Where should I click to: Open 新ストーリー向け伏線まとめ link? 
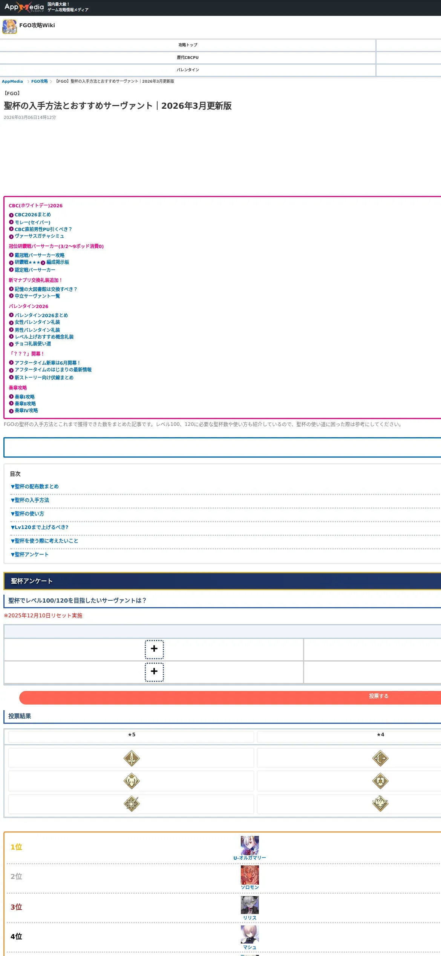pos(44,378)
